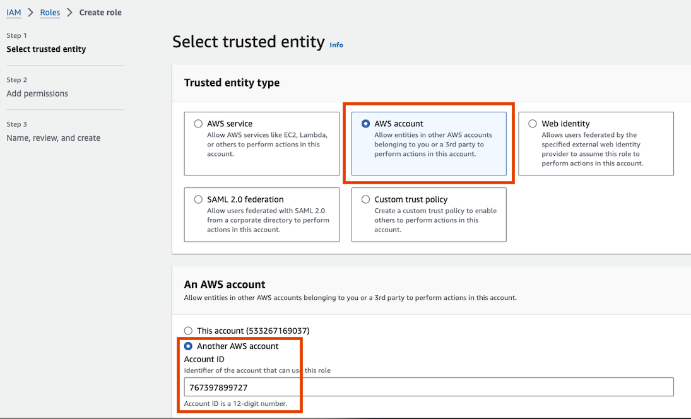Click the Create role breadcrumb text
Image resolution: width=691 pixels, height=419 pixels.
coord(100,13)
